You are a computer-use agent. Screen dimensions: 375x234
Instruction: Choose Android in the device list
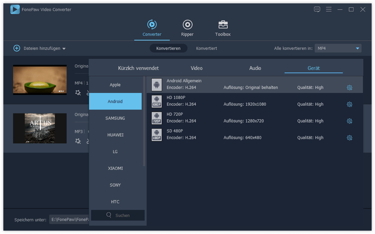click(115, 102)
